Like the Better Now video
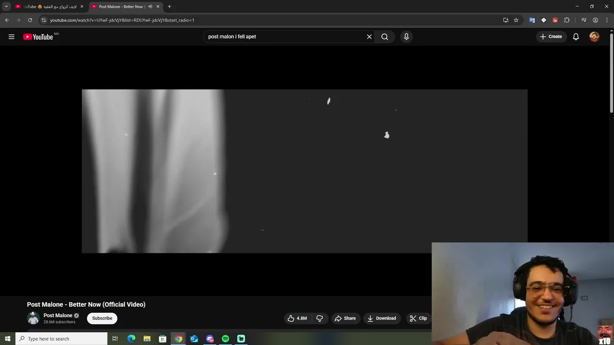614x345 pixels. click(297, 318)
